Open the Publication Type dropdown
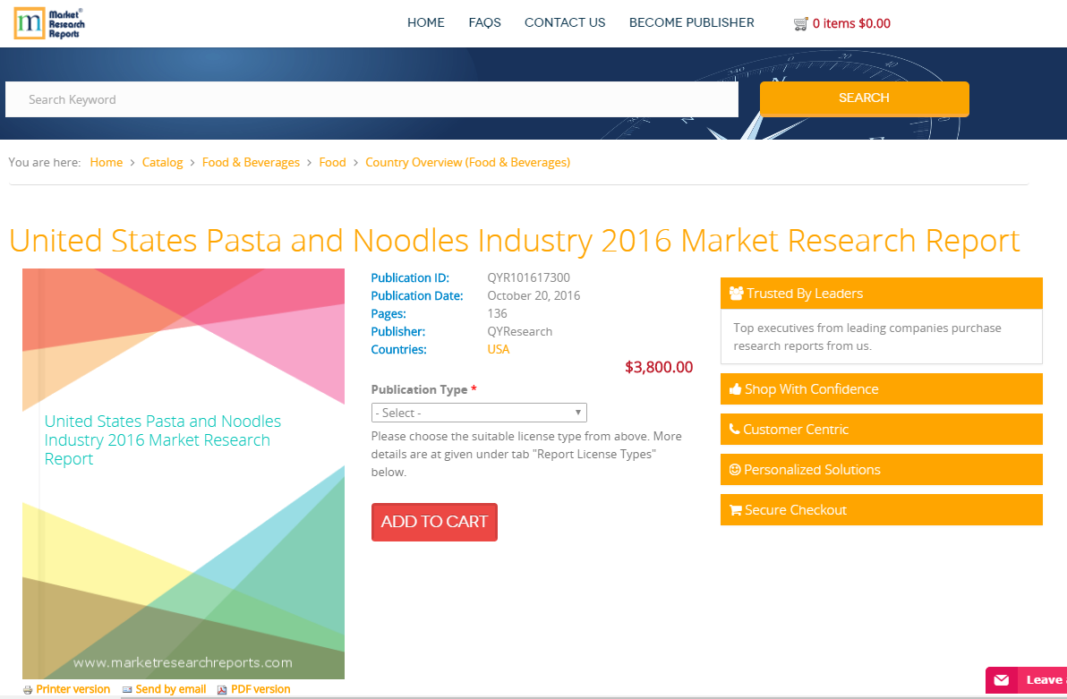This screenshot has width=1067, height=699. 479,412
